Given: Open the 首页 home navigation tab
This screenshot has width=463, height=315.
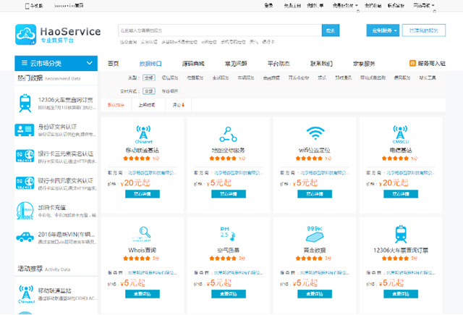Looking at the screenshot, I should (x=114, y=64).
